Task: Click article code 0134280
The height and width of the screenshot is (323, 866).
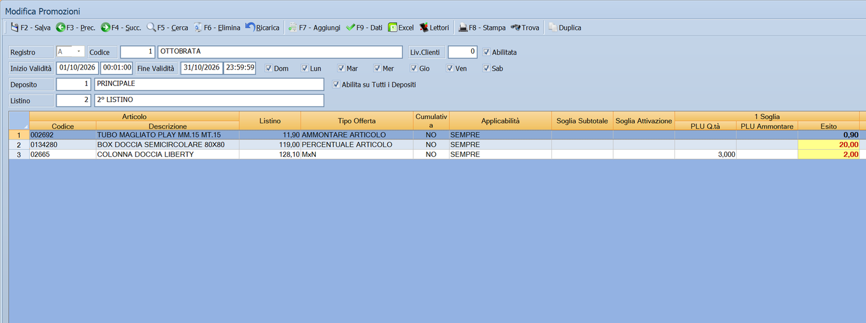Action: [62, 145]
